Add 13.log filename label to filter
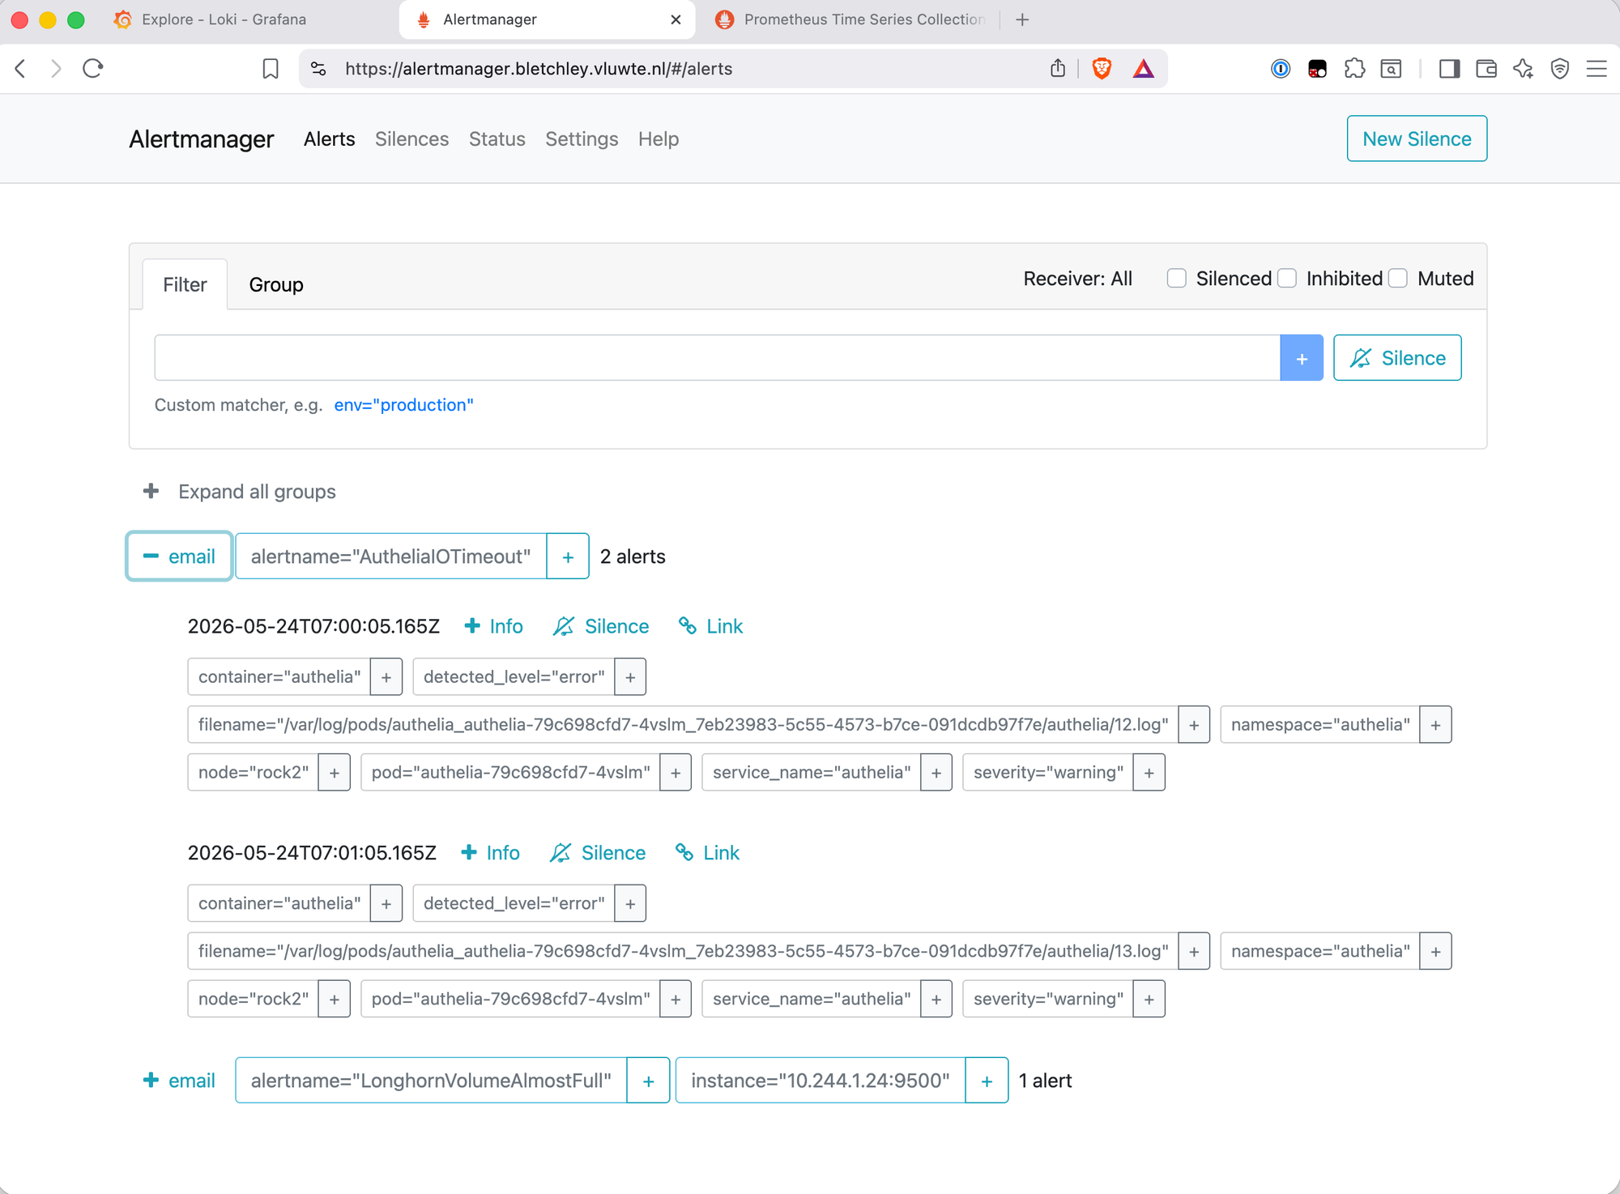Screen dimensions: 1620x1194 [x=1194, y=952]
